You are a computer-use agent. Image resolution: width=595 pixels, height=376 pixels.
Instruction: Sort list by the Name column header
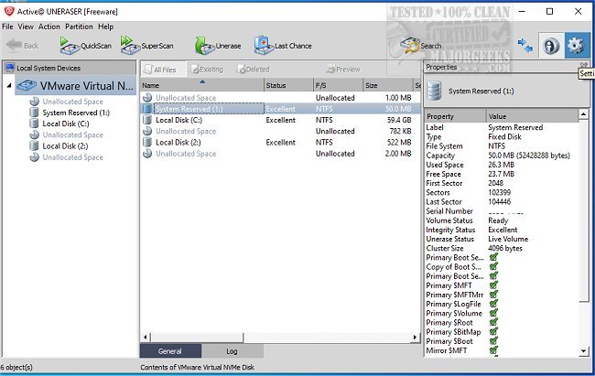(x=202, y=85)
